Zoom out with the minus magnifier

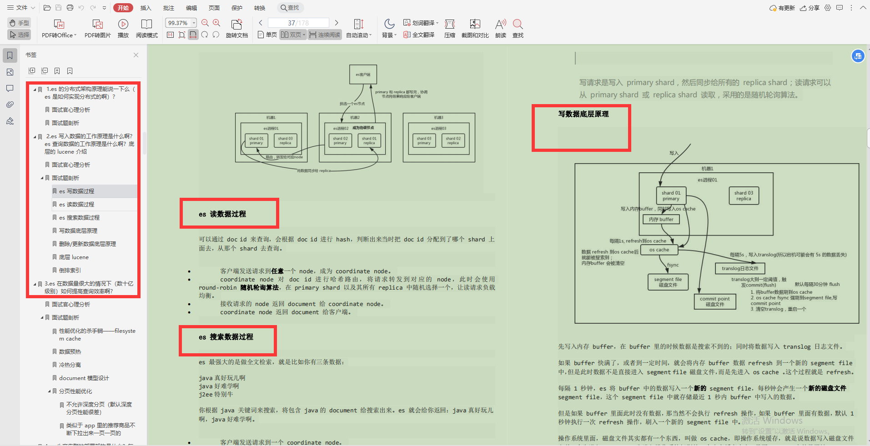coord(205,23)
